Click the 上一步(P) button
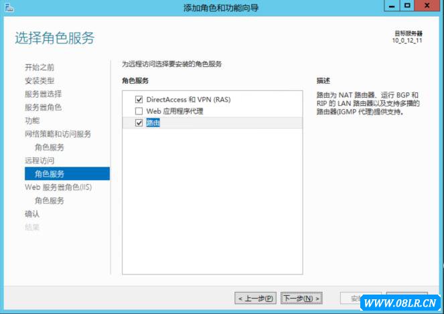Image resolution: width=444 pixels, height=314 pixels. point(255,298)
